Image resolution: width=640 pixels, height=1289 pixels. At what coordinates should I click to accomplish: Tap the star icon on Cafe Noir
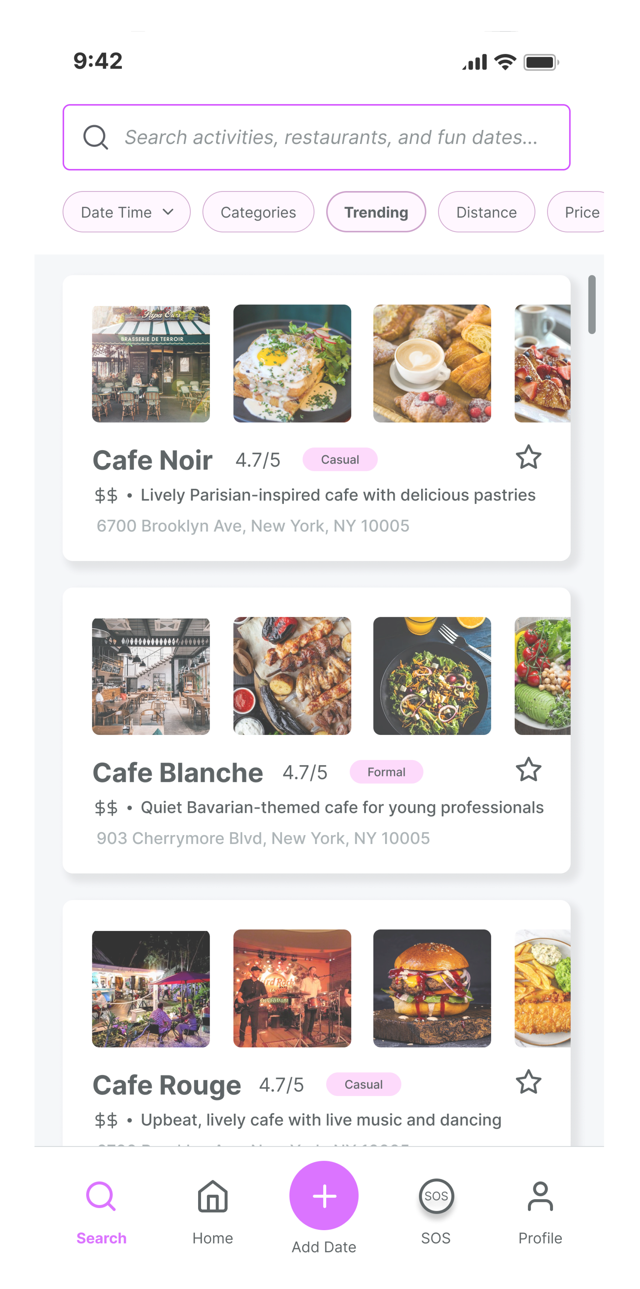click(528, 457)
